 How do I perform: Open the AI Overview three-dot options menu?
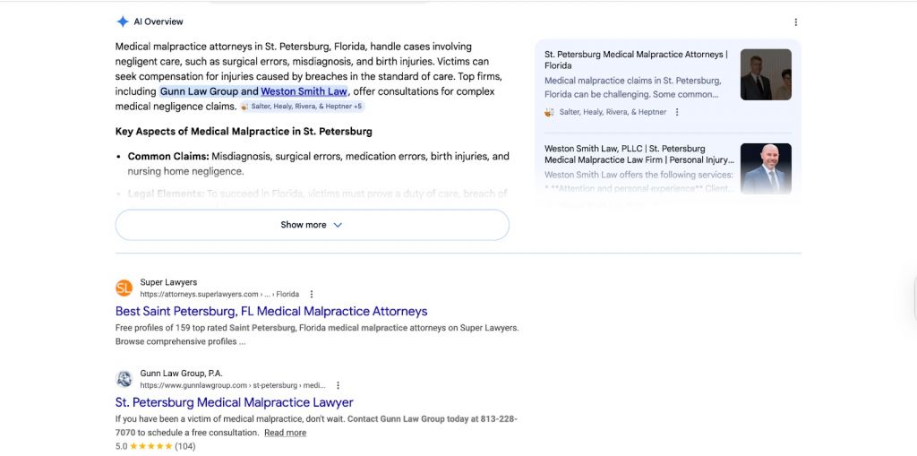tap(795, 22)
